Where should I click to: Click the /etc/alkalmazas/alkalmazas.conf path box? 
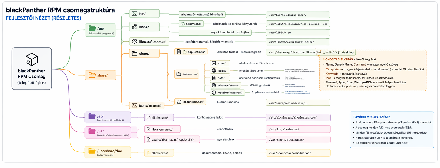tap(298, 118)
